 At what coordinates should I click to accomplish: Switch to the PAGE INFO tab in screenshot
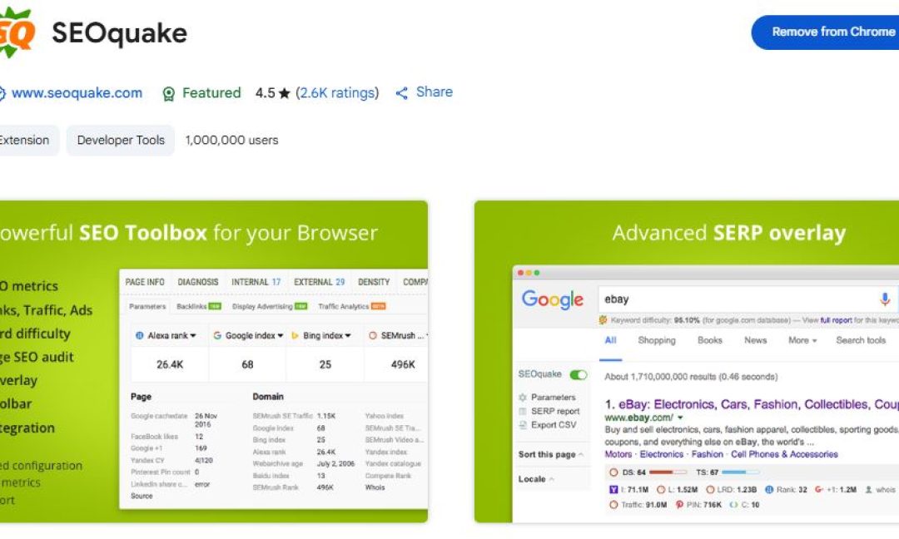[145, 282]
